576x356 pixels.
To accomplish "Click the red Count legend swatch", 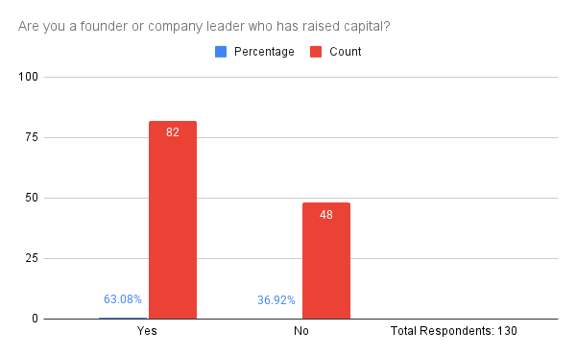I will tap(316, 52).
